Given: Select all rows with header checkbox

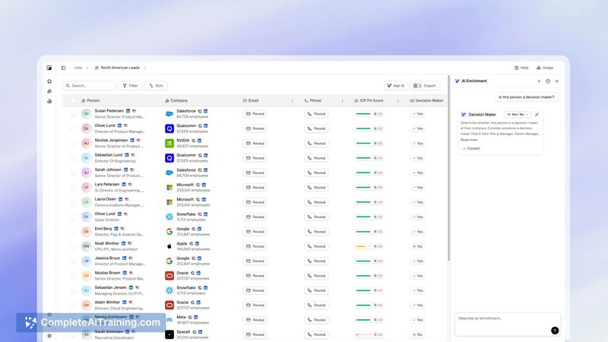Looking at the screenshot, I should [x=73, y=100].
